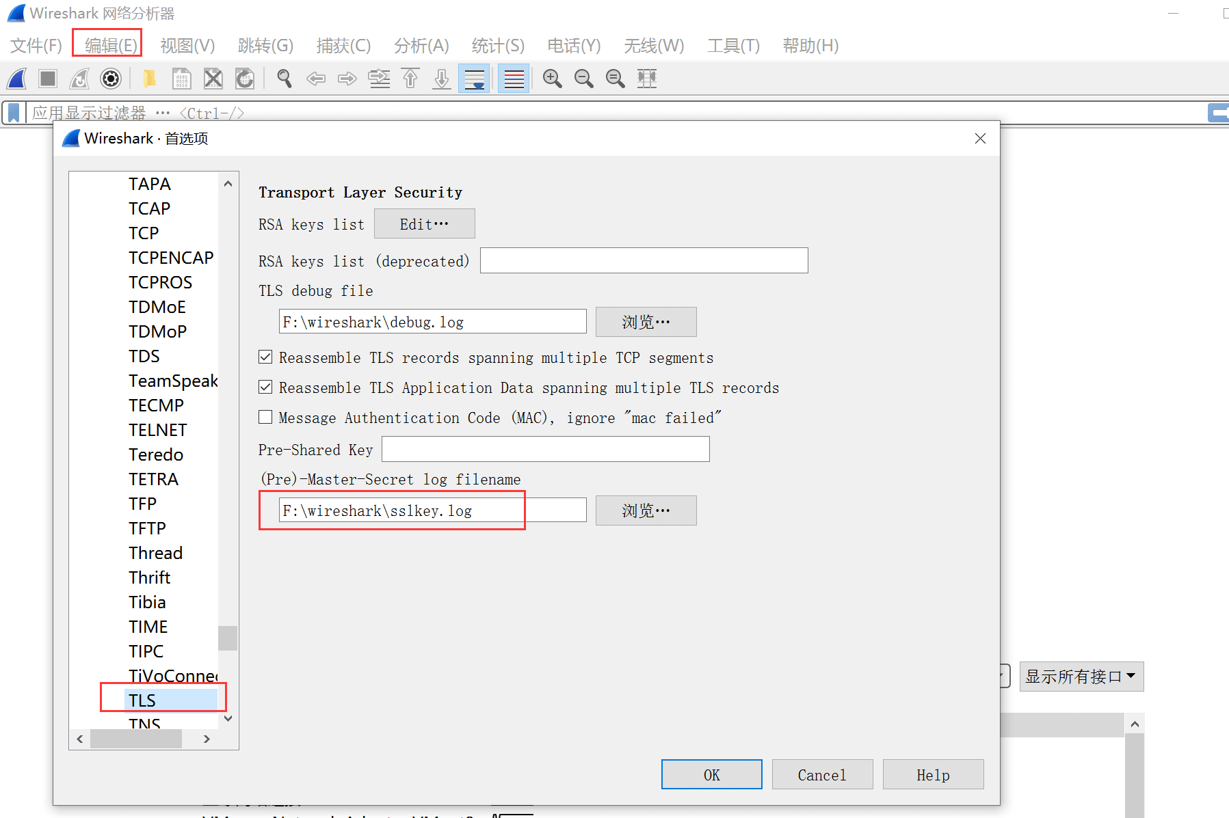Open the 工具(T) menu
The width and height of the screenshot is (1229, 818).
tap(733, 46)
